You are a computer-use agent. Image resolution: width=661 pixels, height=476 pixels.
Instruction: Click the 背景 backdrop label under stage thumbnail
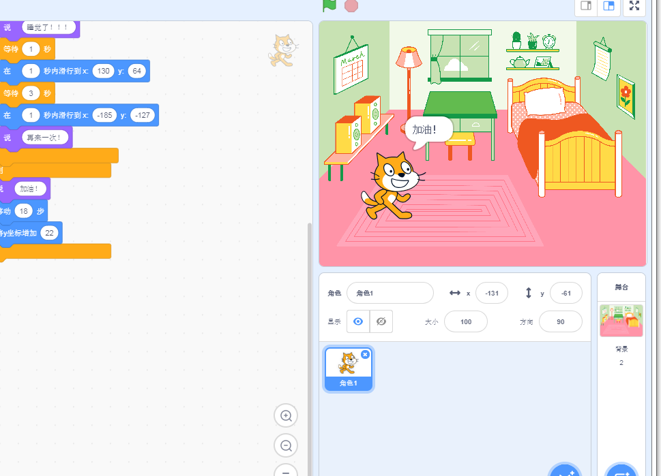(x=621, y=349)
